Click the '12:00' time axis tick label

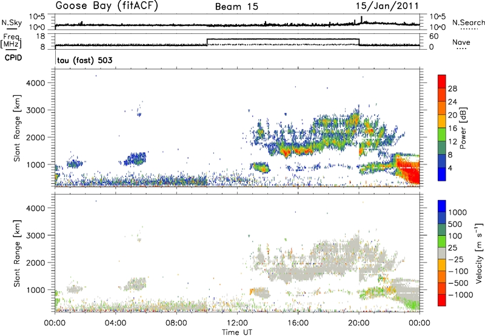tap(237, 323)
